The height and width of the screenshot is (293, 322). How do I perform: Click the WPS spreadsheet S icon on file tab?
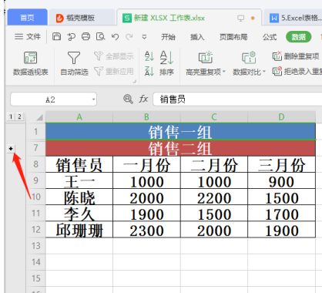(x=127, y=18)
